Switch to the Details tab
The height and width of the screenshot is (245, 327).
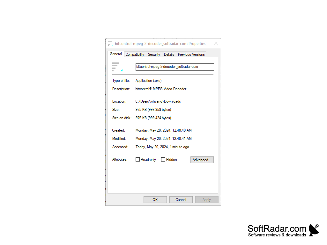click(169, 54)
